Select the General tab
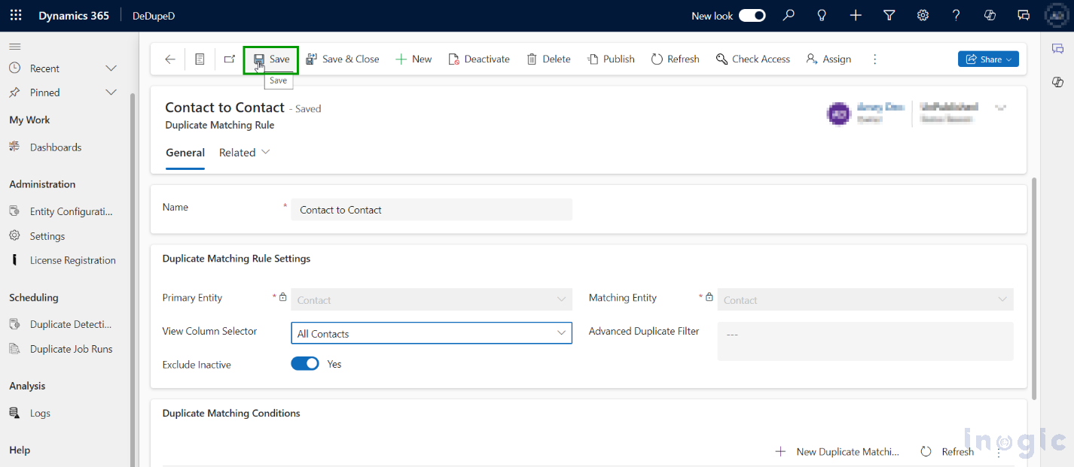Screen dimensions: 1074x467 coord(185,153)
